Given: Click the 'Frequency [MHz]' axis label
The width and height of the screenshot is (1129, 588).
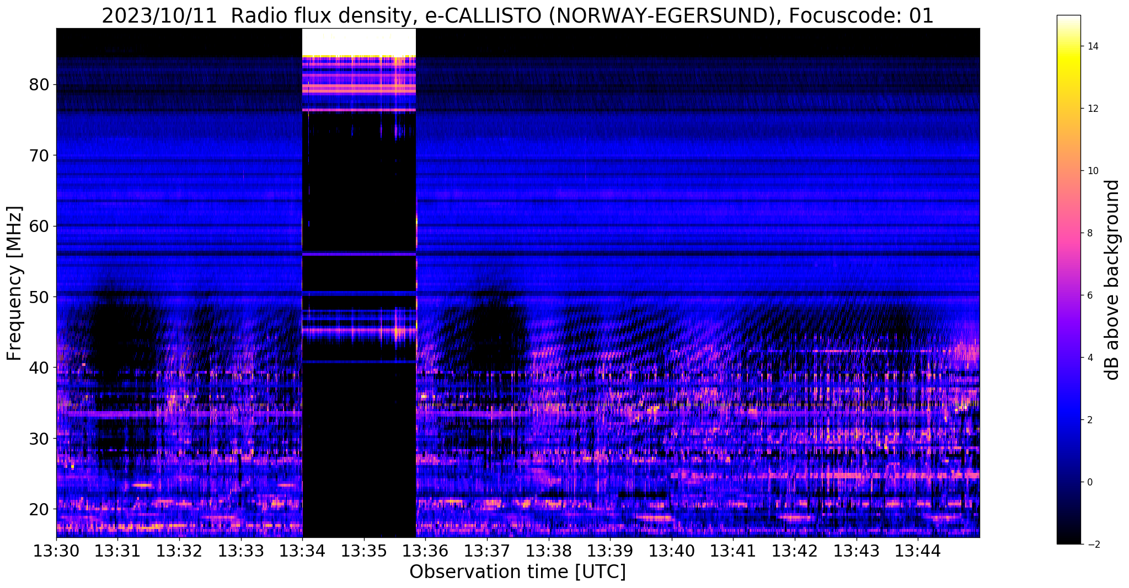Looking at the screenshot, I should click(x=14, y=283).
